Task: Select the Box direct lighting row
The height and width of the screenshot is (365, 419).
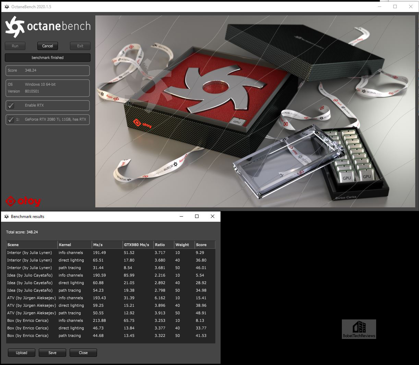Action: pyautogui.click(x=111, y=328)
